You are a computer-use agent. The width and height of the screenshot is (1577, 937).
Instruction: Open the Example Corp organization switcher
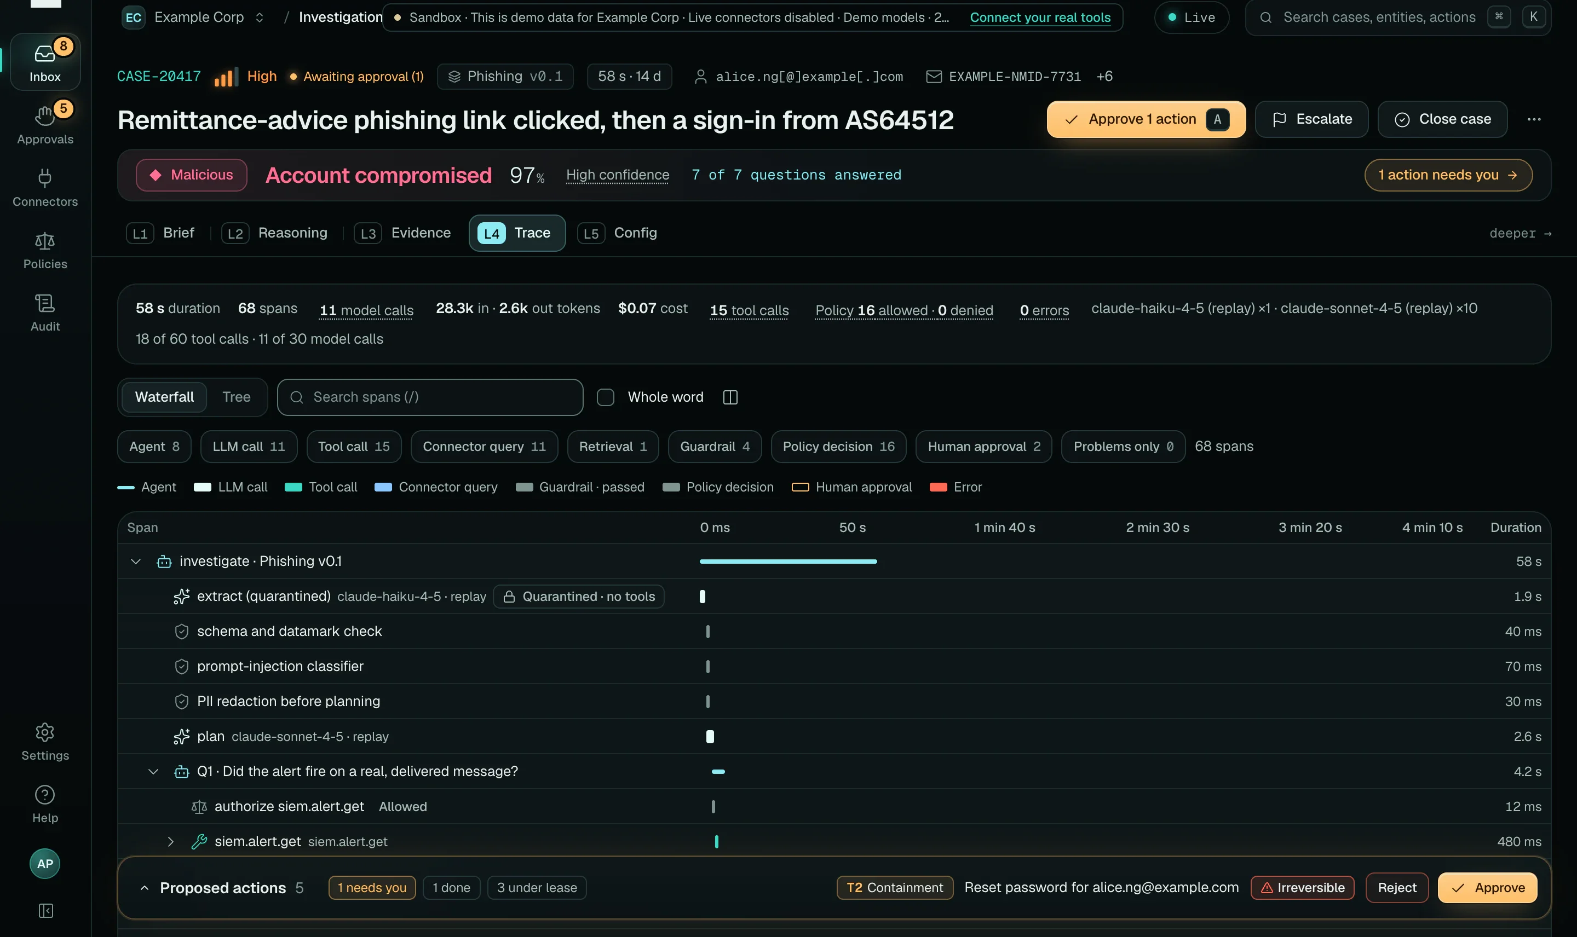(193, 17)
